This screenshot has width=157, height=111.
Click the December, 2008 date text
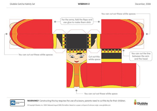pos(143,4)
